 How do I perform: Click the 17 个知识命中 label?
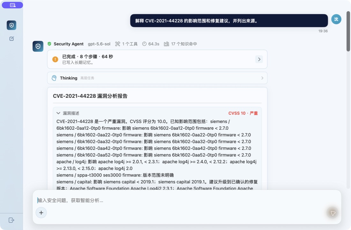point(184,44)
